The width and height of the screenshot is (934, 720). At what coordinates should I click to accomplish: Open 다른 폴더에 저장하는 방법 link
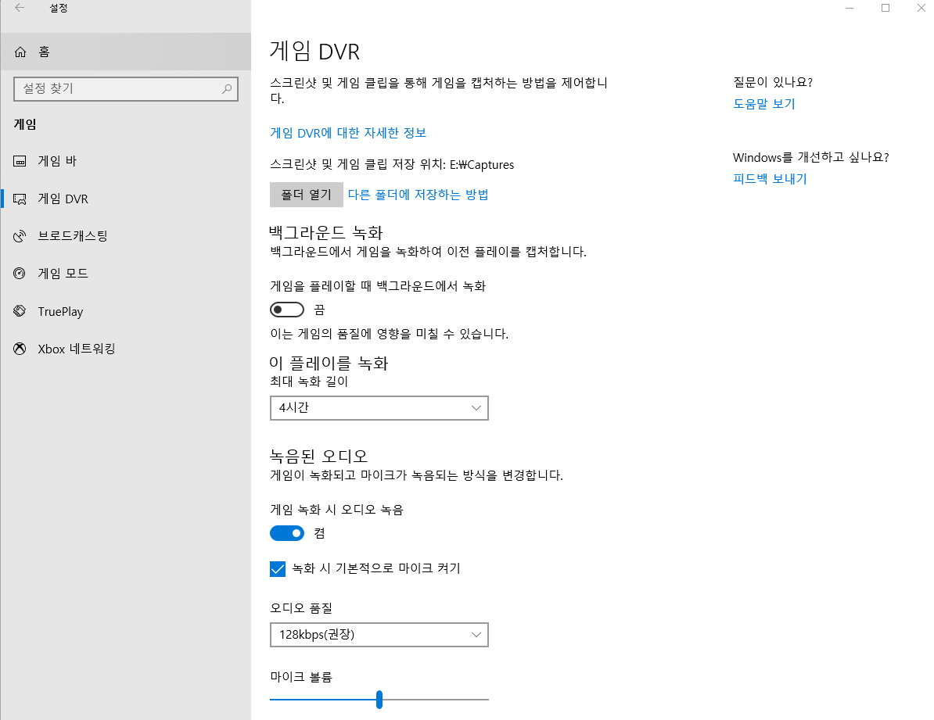point(419,195)
